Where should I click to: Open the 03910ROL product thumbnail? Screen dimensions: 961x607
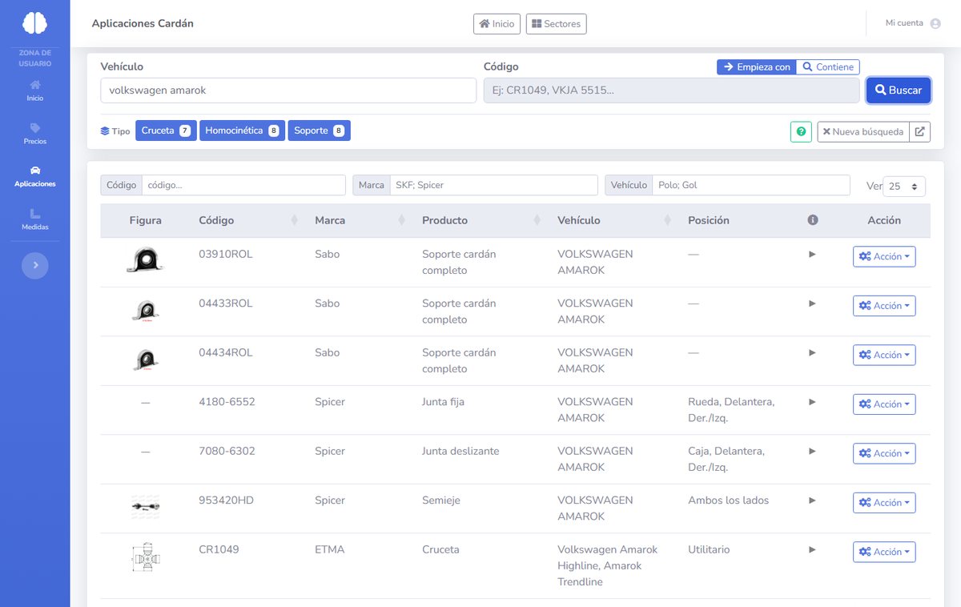tap(145, 260)
